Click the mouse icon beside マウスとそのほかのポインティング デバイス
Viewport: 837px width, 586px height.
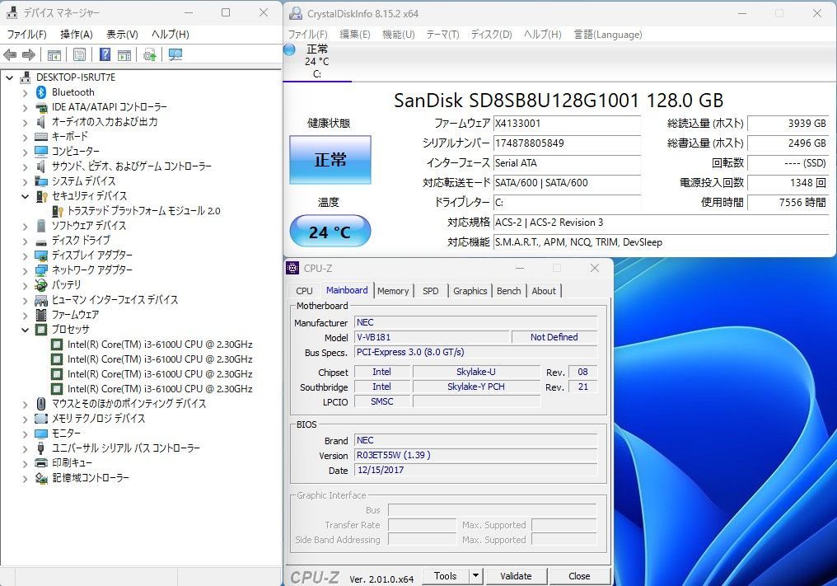pyautogui.click(x=41, y=404)
